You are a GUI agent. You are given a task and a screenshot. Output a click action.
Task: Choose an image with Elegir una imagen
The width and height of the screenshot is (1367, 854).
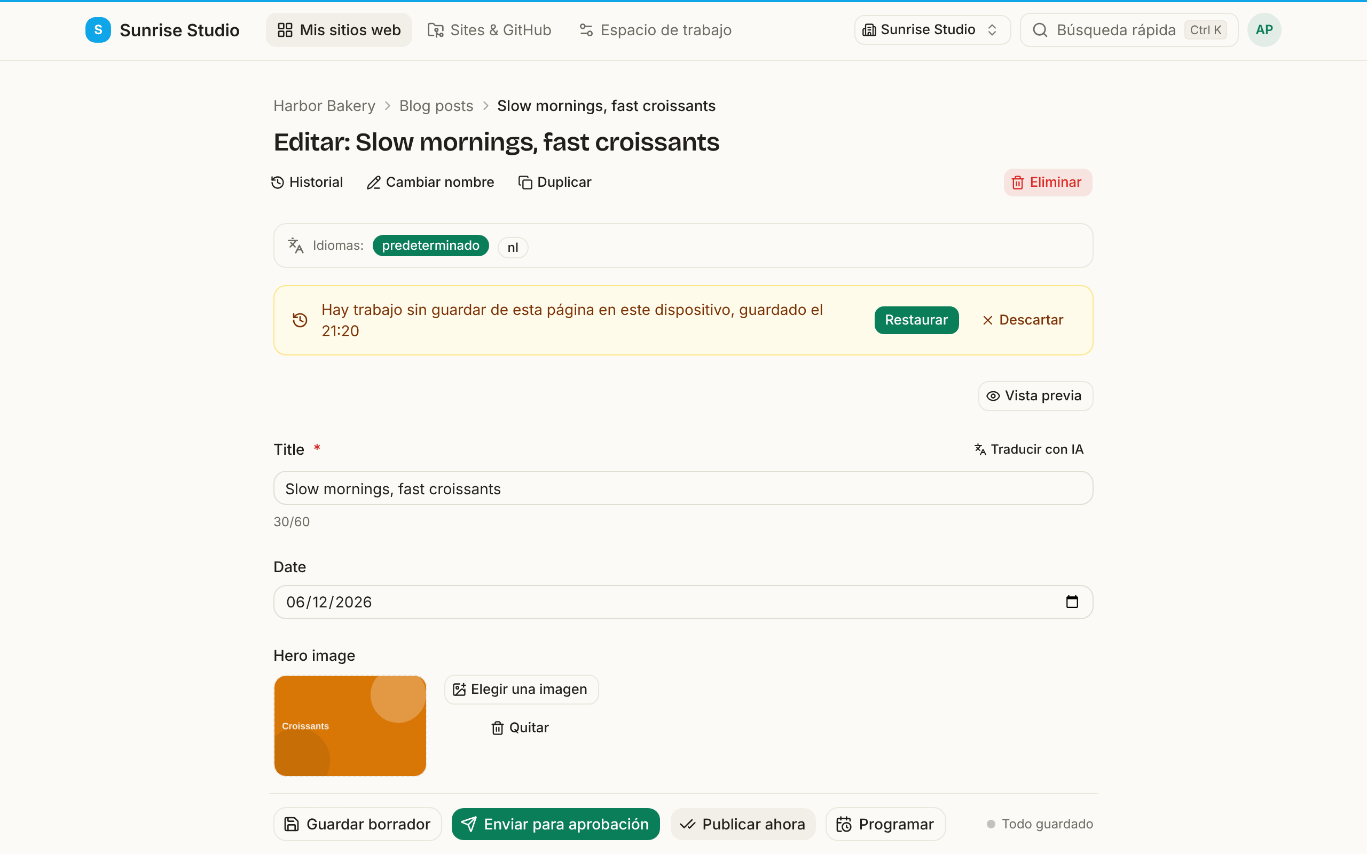click(521, 690)
